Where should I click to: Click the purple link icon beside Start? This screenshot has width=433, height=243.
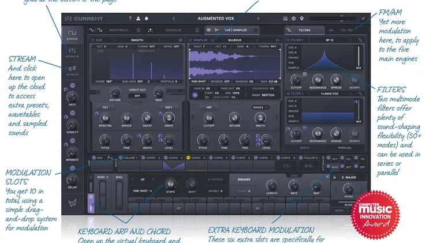coord(195,95)
